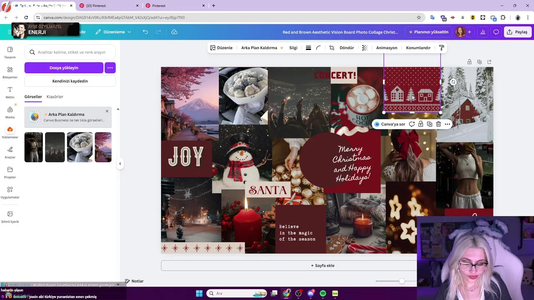Image resolution: width=534 pixels, height=300 pixels.
Task: Click Arka Plan Kaldırma in toolbar
Action: pyautogui.click(x=262, y=48)
